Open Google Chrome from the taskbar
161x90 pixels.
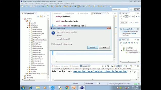(67, 88)
